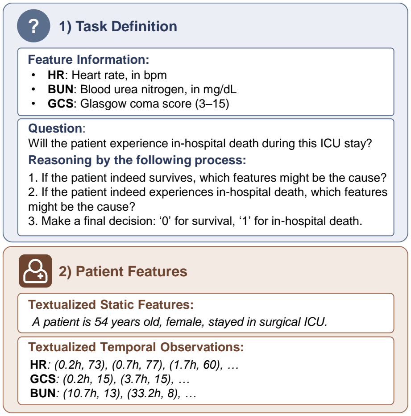The height and width of the screenshot is (416, 411).
Task: Select the '2) Patient Features' heading
Action: point(123,271)
